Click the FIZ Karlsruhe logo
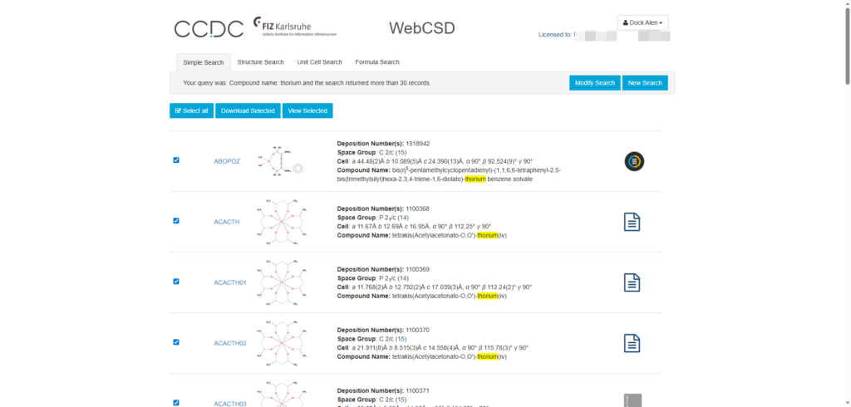The width and height of the screenshot is (851, 407). pos(294,27)
